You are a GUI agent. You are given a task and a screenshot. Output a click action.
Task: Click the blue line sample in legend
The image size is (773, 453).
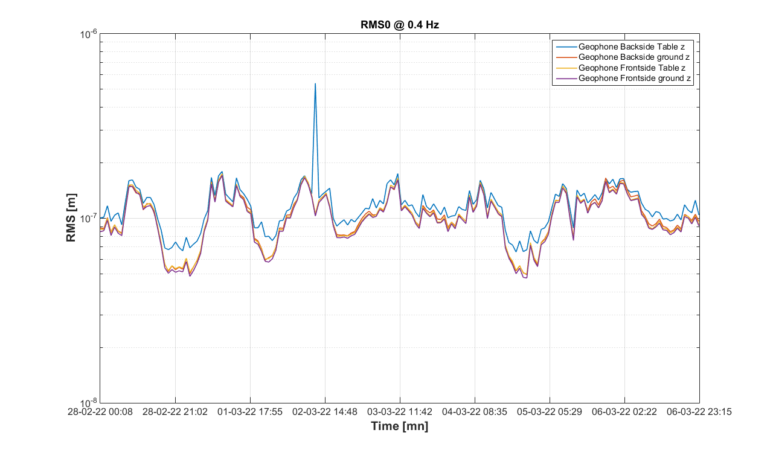[x=566, y=47]
